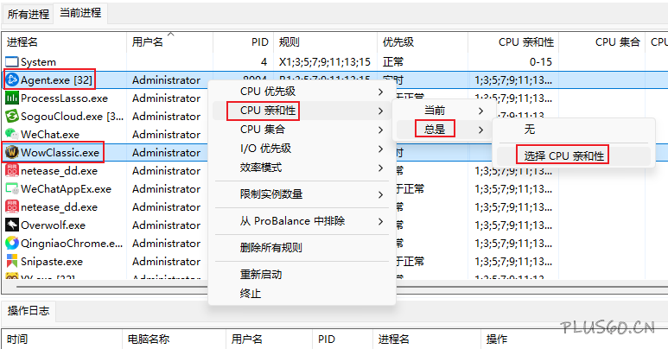Viewport: 668px width, 349px height.
Task: Select the Snipaste.exe icon
Action: point(11,262)
